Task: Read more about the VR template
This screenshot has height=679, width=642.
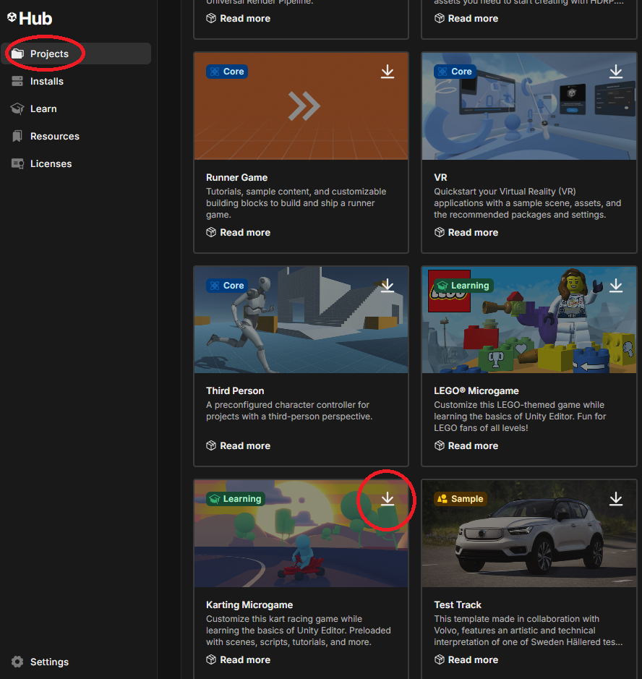Action: point(471,232)
